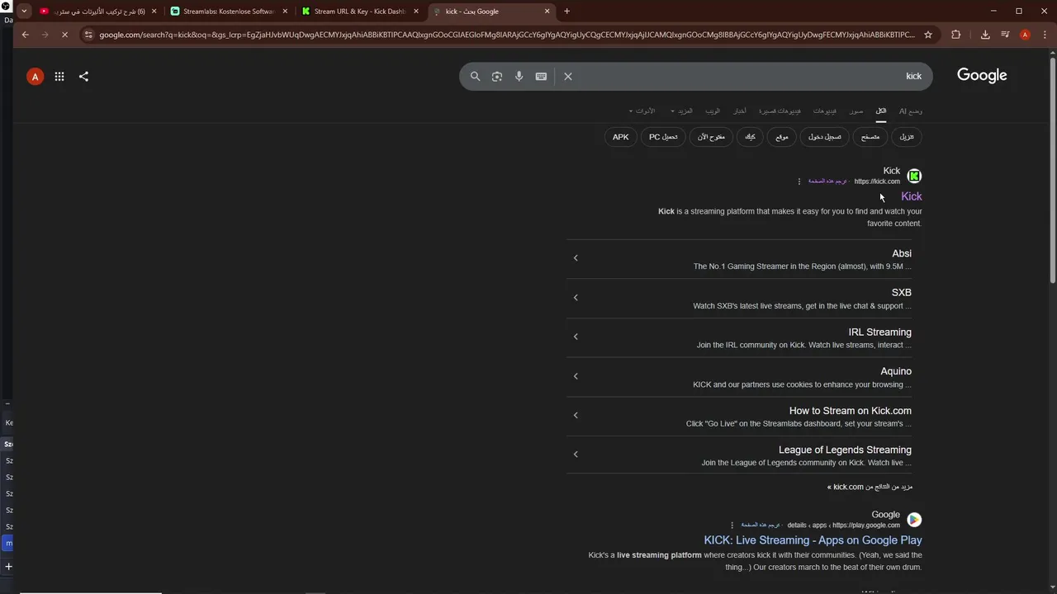The image size is (1057, 594).
Task: Click the APK filter chip
Action: pos(621,137)
